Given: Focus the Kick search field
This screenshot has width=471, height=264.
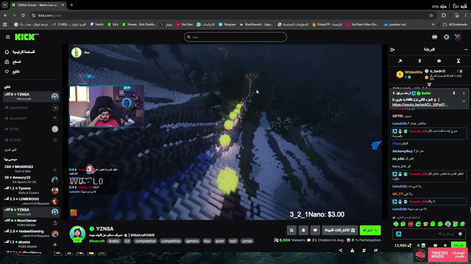Looking at the screenshot, I should 235,37.
